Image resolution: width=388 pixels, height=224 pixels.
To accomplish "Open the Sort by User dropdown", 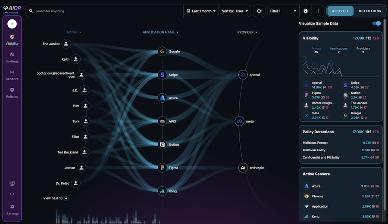I will point(235,11).
